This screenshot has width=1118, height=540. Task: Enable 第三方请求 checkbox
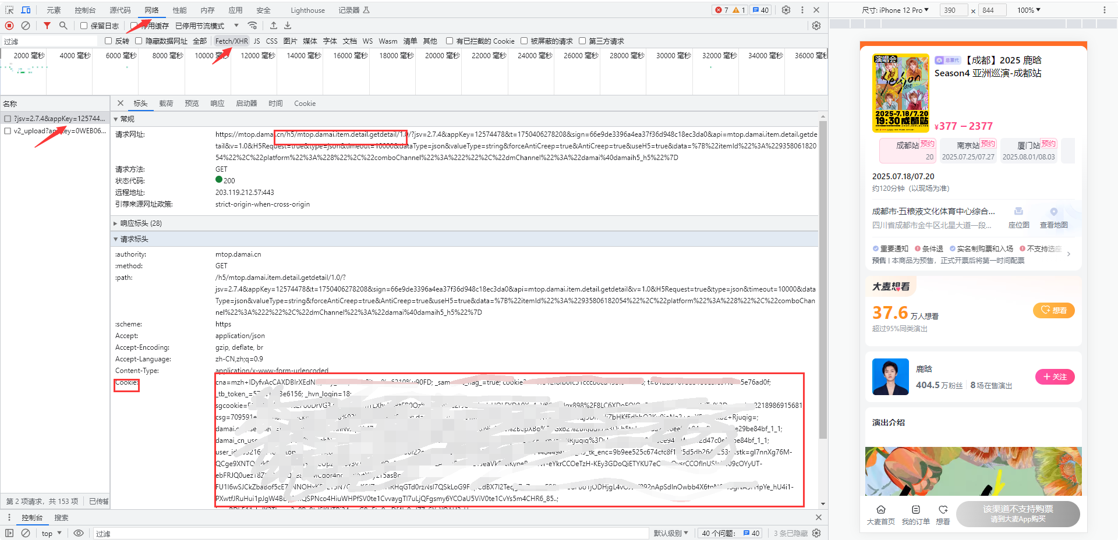(x=582, y=41)
